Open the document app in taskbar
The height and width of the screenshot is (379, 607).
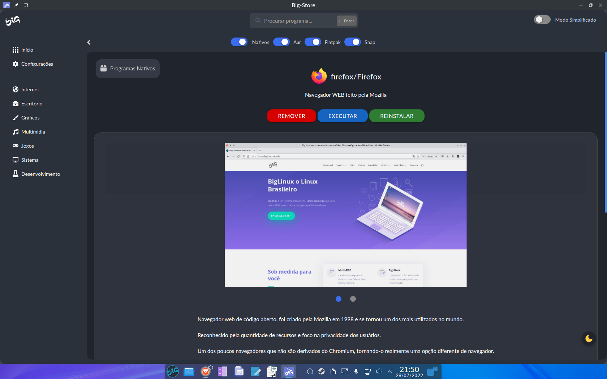[x=239, y=371]
